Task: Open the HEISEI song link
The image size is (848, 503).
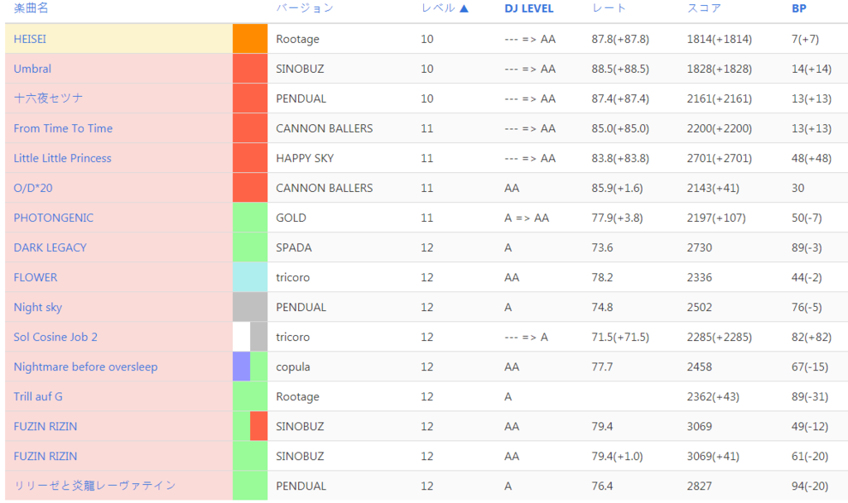Action: tap(30, 39)
